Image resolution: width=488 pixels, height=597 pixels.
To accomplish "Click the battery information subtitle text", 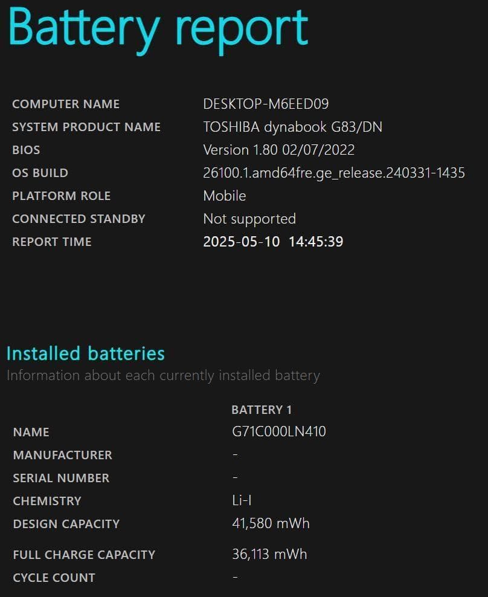I will tap(163, 376).
